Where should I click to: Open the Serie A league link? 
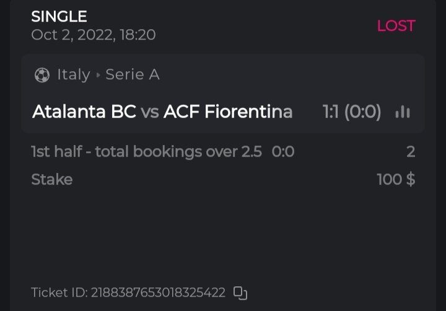[133, 75]
